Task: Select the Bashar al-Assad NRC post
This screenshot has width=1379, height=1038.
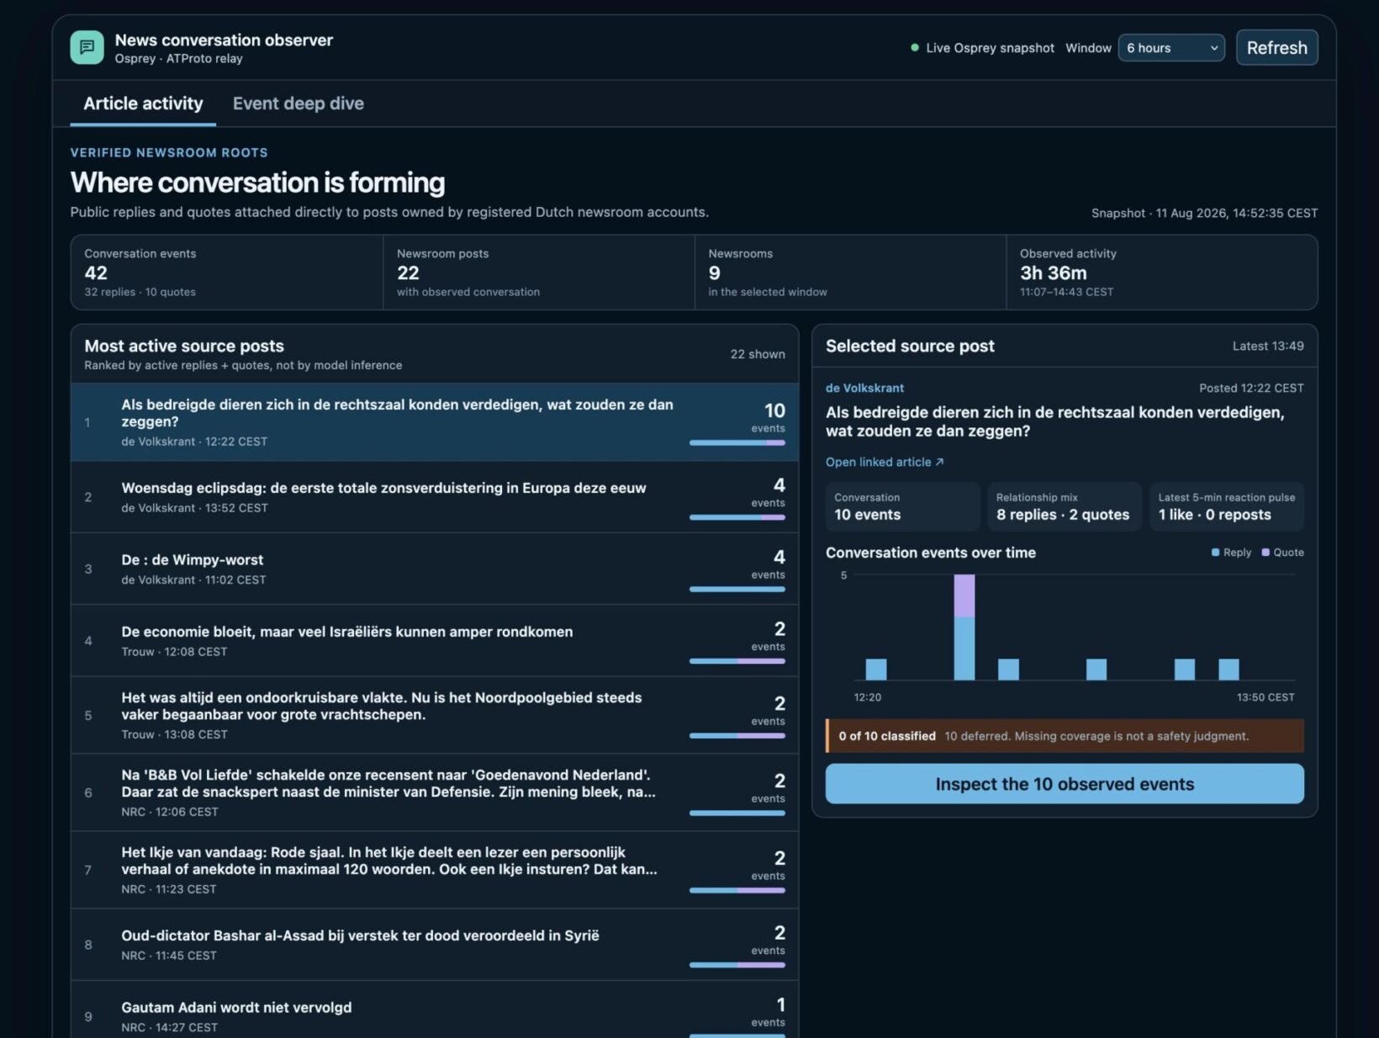Action: (435, 945)
